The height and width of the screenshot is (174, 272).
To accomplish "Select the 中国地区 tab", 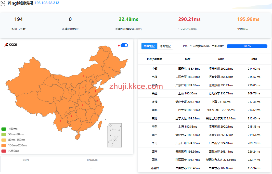I will [x=149, y=46].
